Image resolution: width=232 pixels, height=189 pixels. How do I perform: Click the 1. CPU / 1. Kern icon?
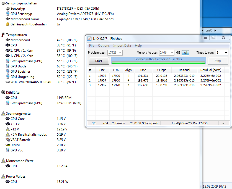click(8, 51)
